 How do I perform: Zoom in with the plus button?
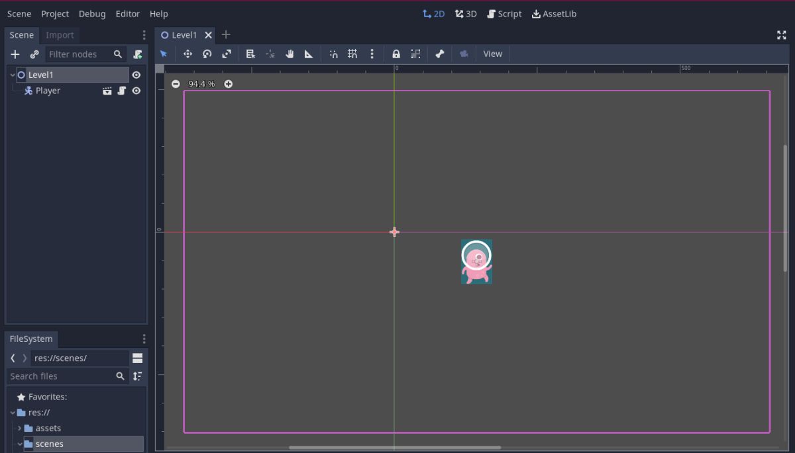229,84
